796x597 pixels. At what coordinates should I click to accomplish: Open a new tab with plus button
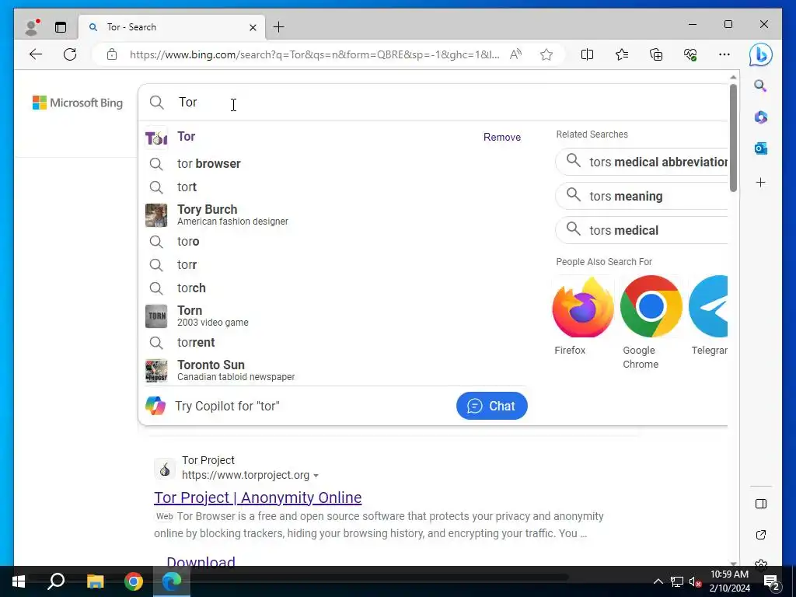click(279, 27)
